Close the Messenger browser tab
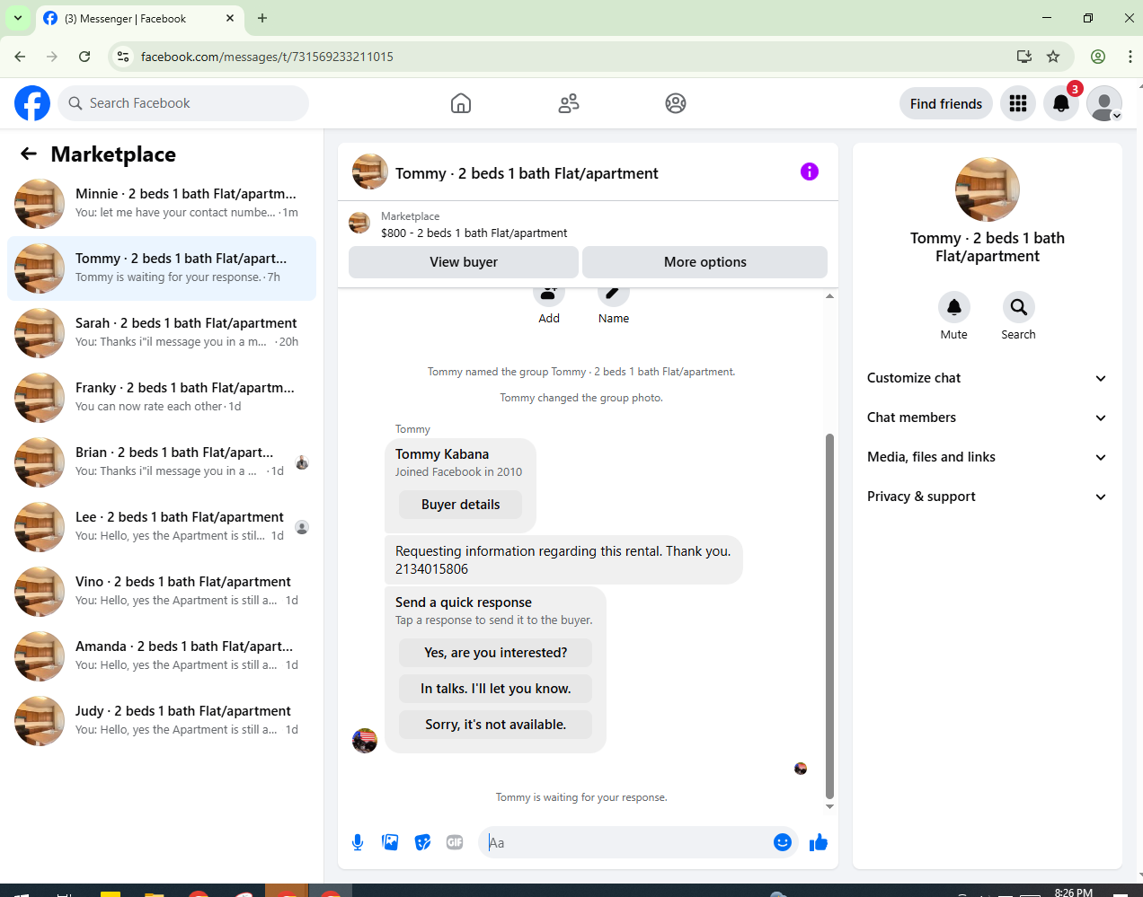This screenshot has width=1143, height=897. pos(230,18)
